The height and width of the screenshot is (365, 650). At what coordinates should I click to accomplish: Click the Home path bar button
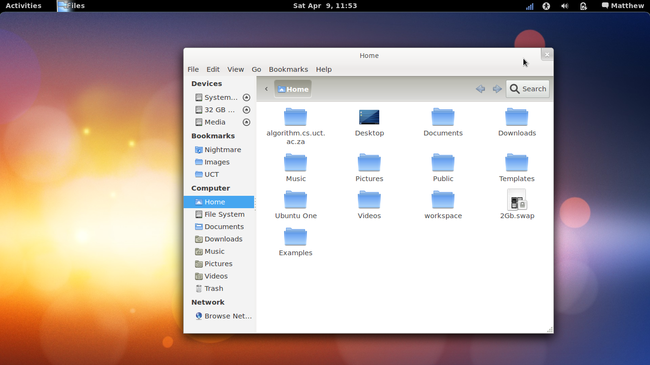[x=293, y=89]
